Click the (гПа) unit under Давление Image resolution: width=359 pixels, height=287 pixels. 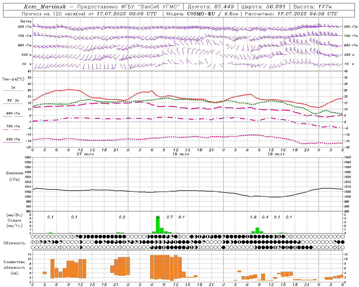[15, 179]
